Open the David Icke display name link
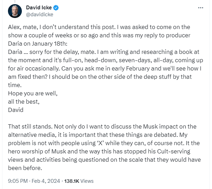212x189 pixels. [x=39, y=8]
